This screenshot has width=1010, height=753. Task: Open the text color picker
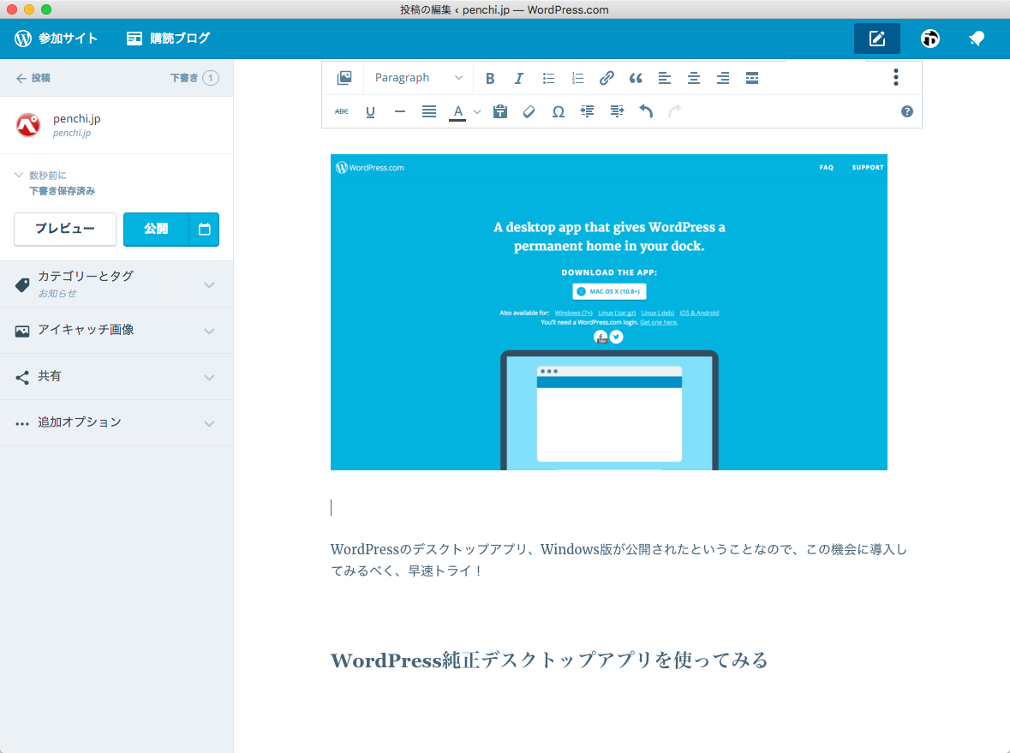(x=458, y=111)
